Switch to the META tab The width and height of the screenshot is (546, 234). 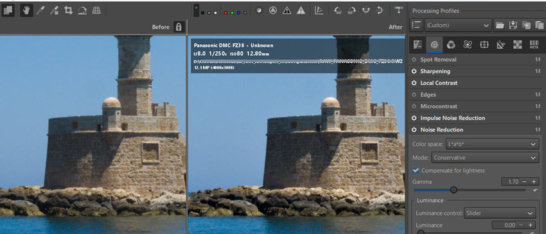[534, 44]
